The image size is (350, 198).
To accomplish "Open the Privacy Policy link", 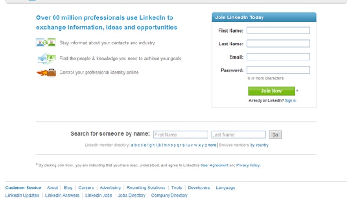I will (248, 165).
